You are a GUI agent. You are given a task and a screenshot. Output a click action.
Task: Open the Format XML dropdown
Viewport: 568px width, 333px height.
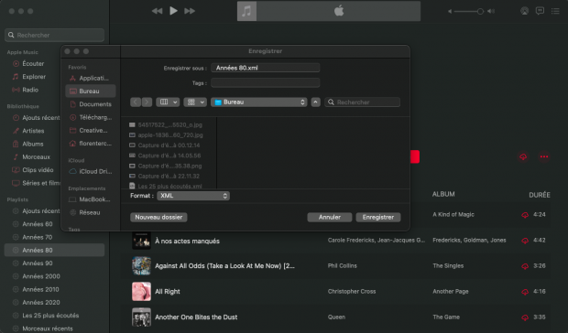coord(193,196)
